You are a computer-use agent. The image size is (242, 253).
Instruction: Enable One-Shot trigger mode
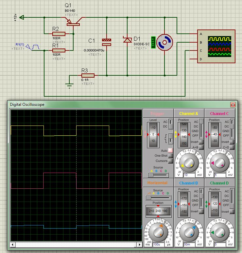[170, 156]
